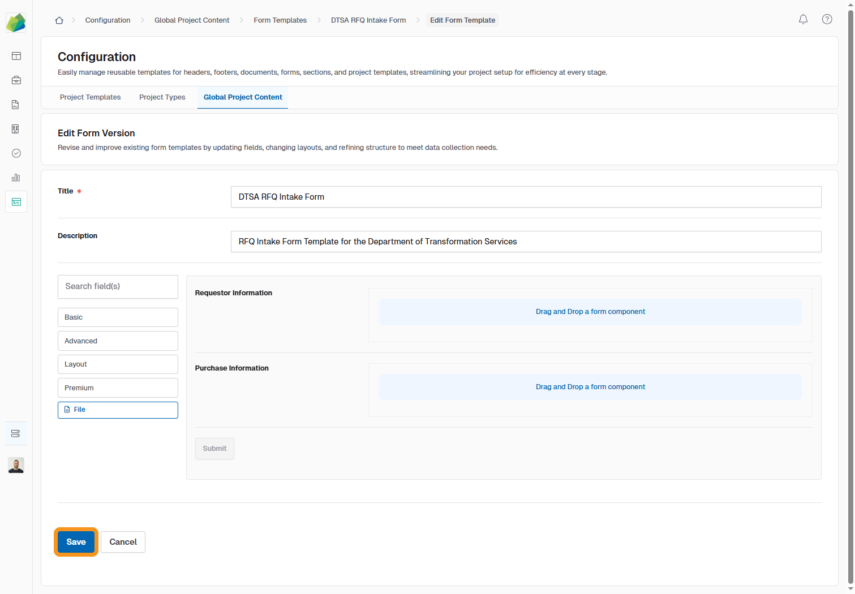Screen dimensions: 855x594
Task: Click the Save button
Action: [76, 542]
